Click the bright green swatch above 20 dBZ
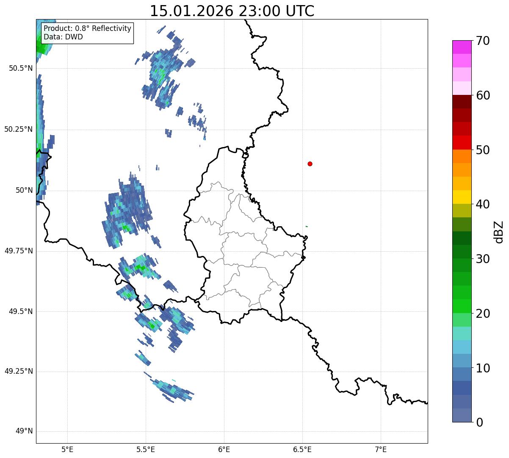The height and width of the screenshot is (458, 509). [x=462, y=306]
